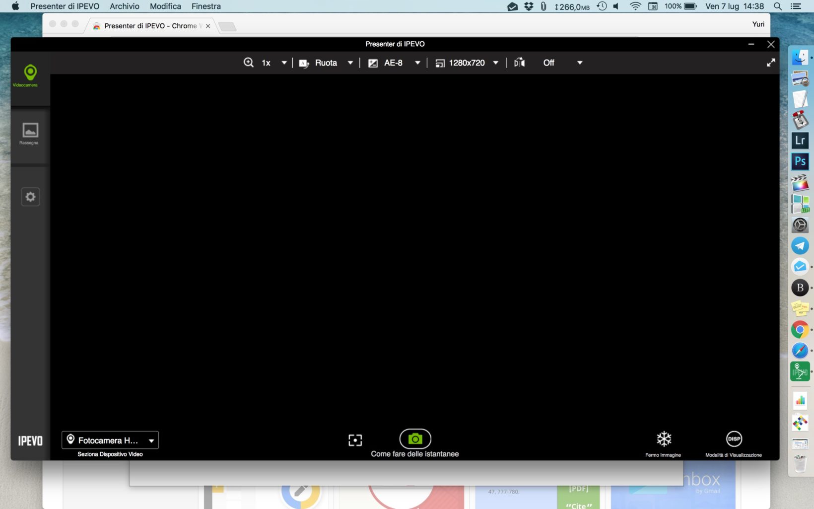The width and height of the screenshot is (814, 509).
Task: Open the Wi-Fi menu bar icon
Action: tap(635, 6)
